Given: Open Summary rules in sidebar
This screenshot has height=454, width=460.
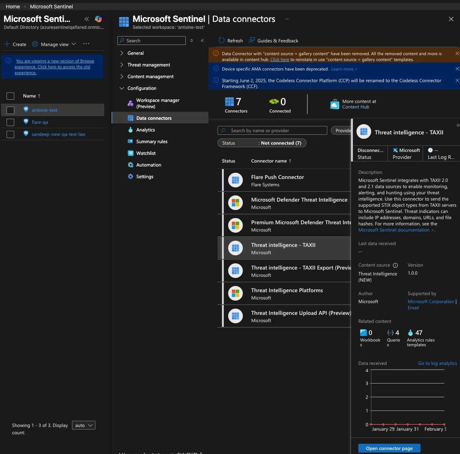Looking at the screenshot, I should click(152, 141).
